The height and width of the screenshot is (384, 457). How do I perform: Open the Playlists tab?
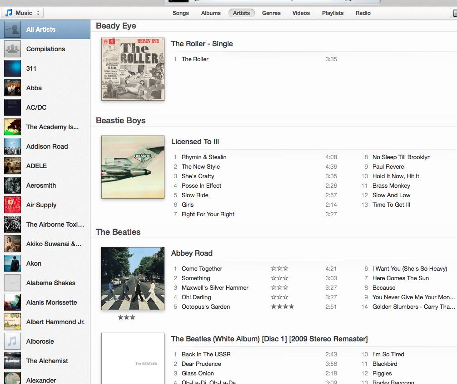[333, 13]
